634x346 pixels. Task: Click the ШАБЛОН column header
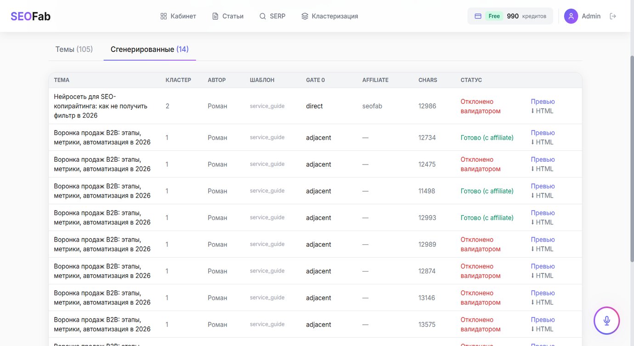(x=262, y=80)
